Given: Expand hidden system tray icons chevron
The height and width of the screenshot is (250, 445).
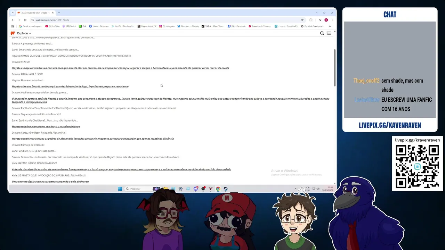Looking at the screenshot, I should (296, 189).
